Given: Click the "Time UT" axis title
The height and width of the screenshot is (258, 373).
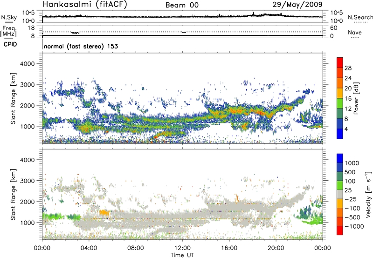Looking at the screenshot, I should 182,255.
